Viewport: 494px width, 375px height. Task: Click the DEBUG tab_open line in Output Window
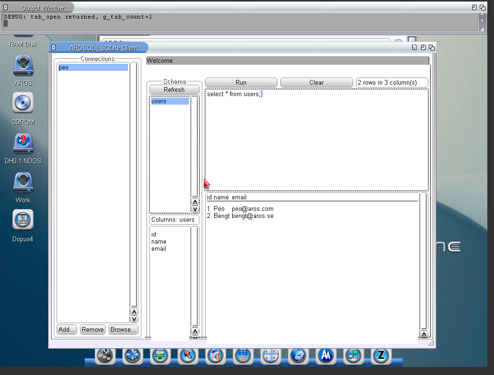(78, 17)
